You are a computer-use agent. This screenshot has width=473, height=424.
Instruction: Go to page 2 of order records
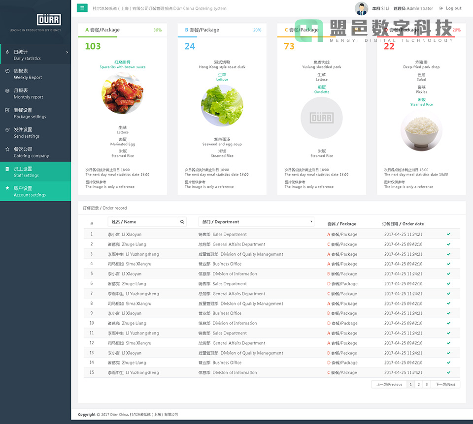(419, 384)
